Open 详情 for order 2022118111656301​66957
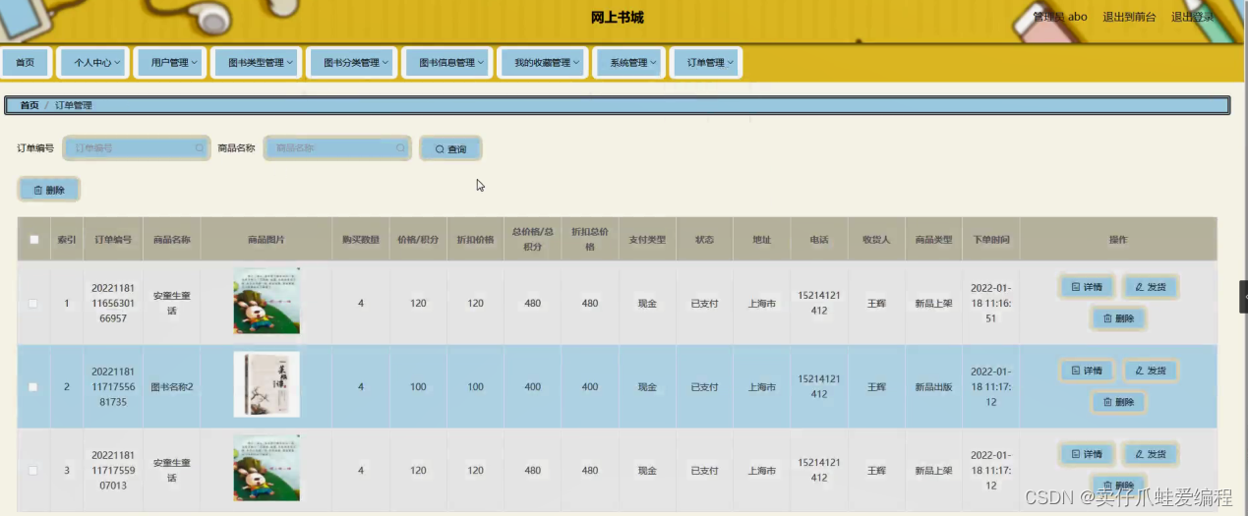This screenshot has width=1248, height=516. pos(1087,287)
